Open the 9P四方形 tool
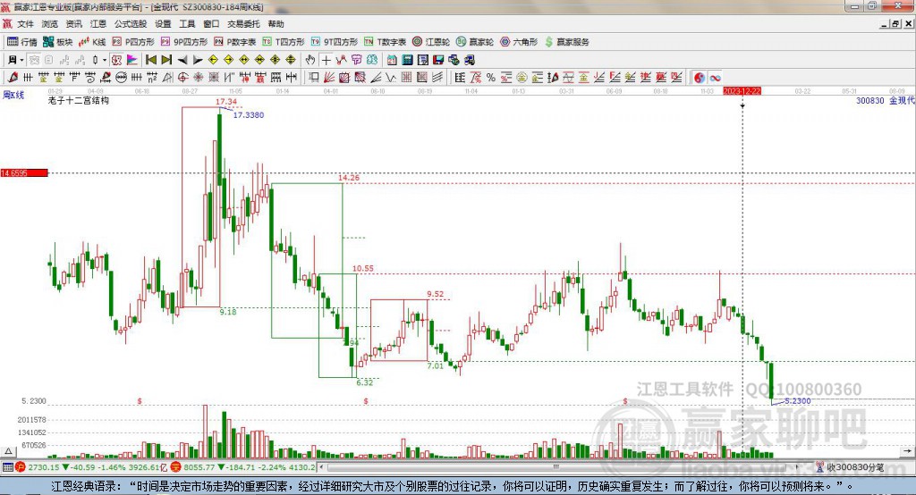 tap(184, 41)
